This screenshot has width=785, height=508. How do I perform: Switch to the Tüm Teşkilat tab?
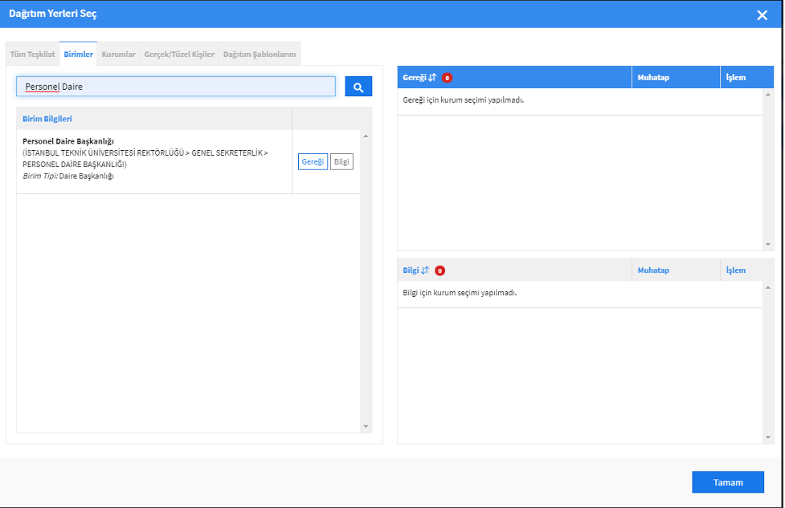[x=33, y=54]
